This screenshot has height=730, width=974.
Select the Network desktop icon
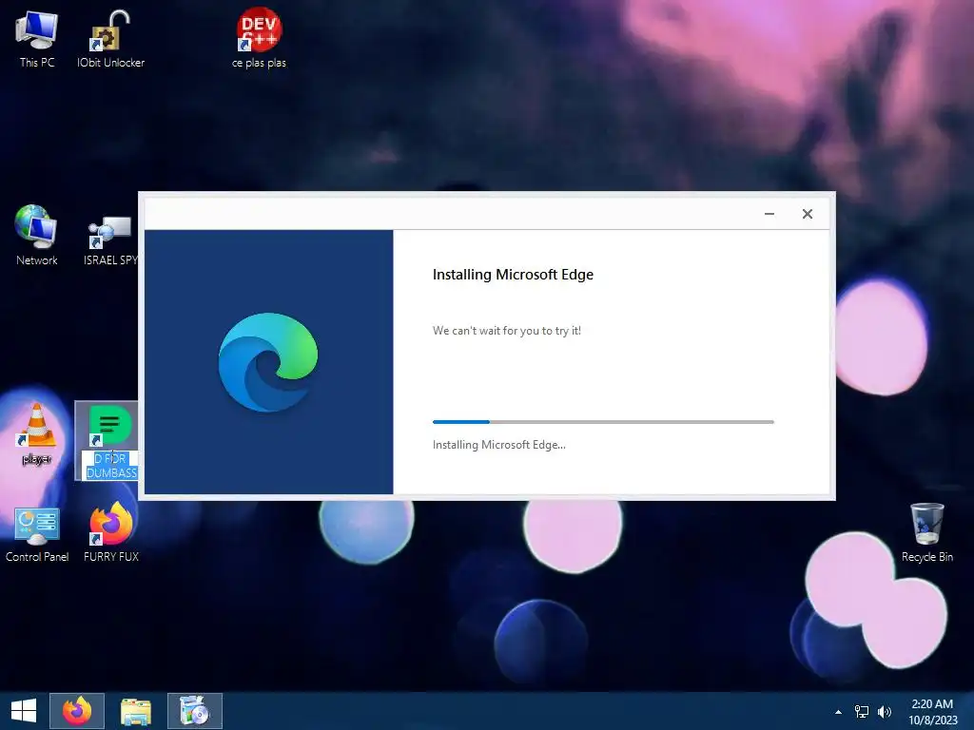coord(37,236)
